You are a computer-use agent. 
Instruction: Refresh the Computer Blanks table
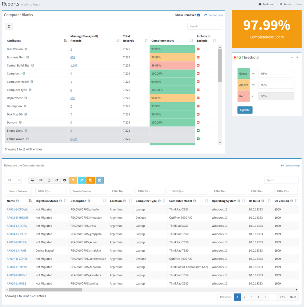9,26
